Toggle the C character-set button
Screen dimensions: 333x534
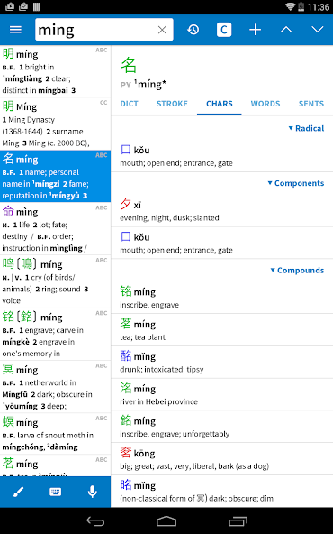click(224, 30)
